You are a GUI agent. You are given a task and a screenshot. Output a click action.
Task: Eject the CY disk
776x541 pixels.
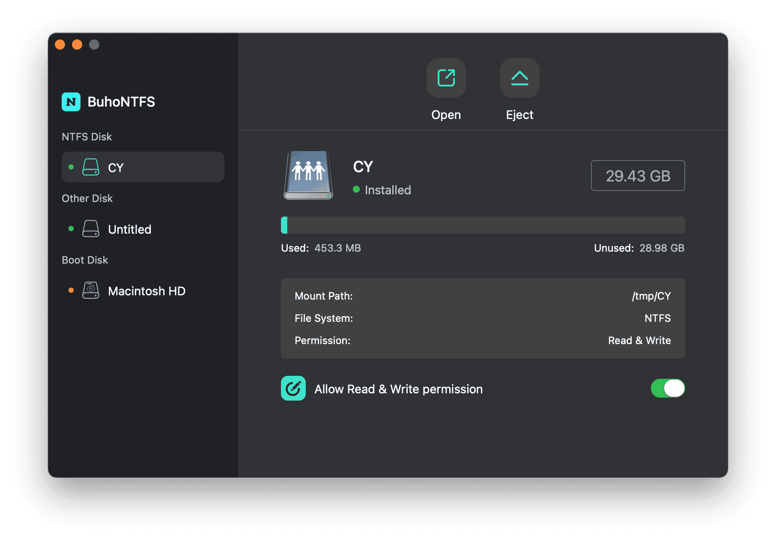(x=519, y=78)
